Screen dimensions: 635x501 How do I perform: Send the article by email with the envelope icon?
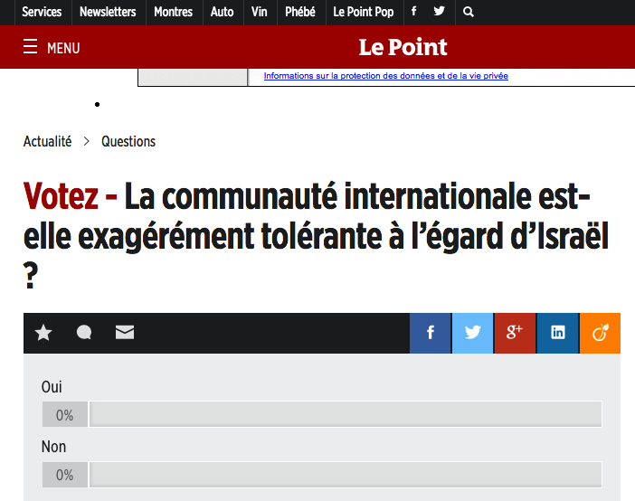125,333
